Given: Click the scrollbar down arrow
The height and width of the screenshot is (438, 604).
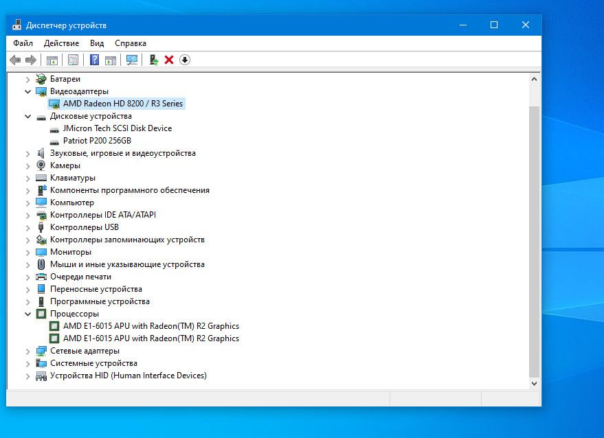Looking at the screenshot, I should (x=534, y=383).
